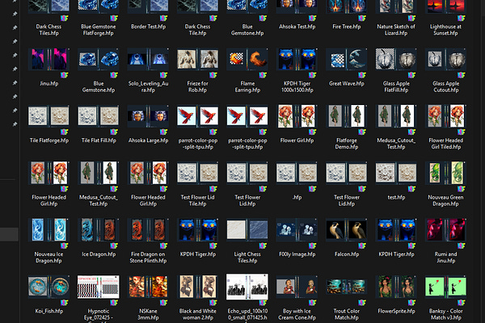Select the Flame Earring.hfp file
This screenshot has width=485, height=323.
[247, 70]
